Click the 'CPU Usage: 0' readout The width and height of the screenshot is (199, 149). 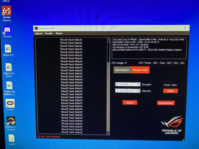tap(119, 63)
